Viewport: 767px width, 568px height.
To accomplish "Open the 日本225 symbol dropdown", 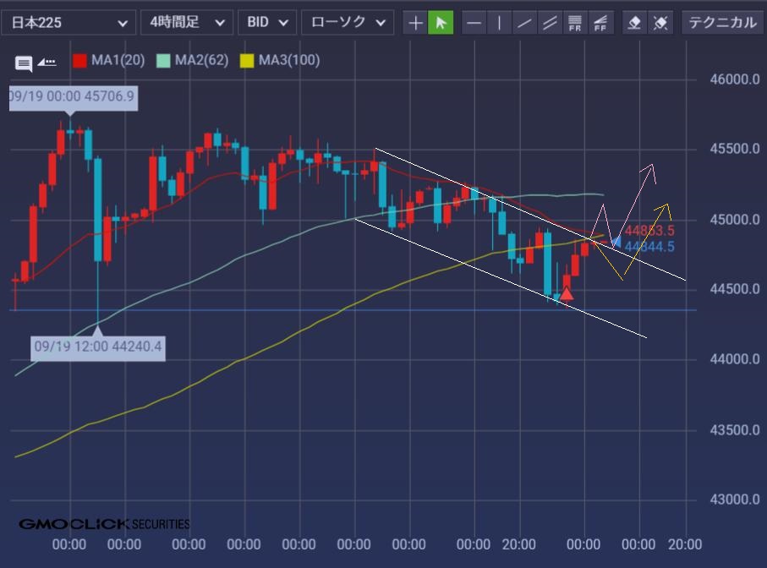I will (x=68, y=23).
